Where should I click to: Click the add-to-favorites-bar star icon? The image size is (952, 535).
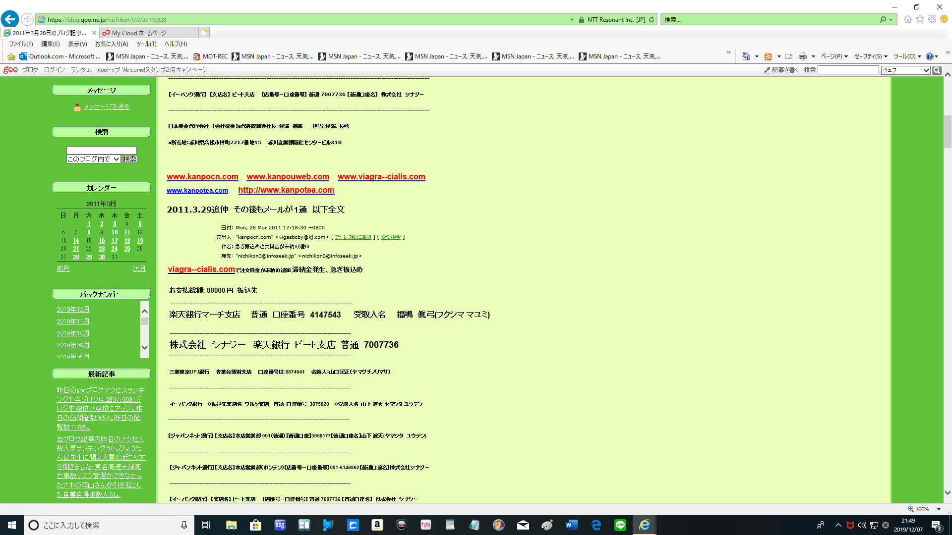[x=11, y=56]
